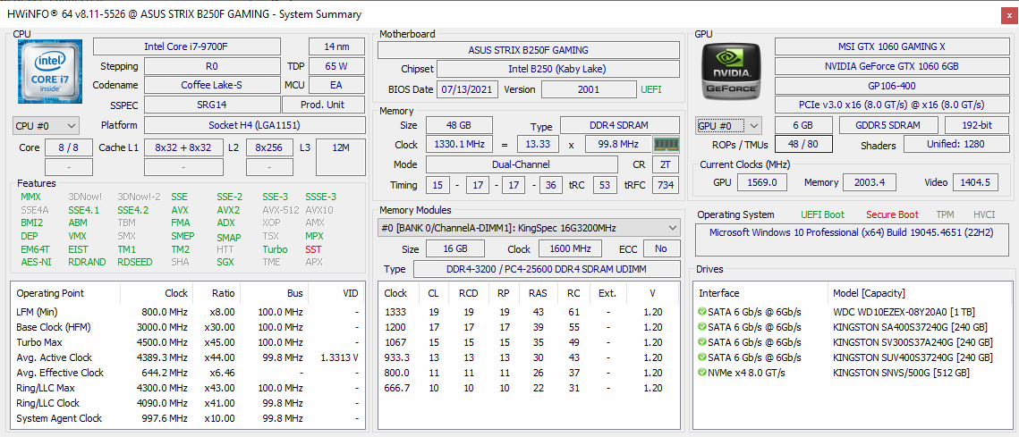
Task: Click the Secure Boot status label
Action: pyautogui.click(x=892, y=215)
